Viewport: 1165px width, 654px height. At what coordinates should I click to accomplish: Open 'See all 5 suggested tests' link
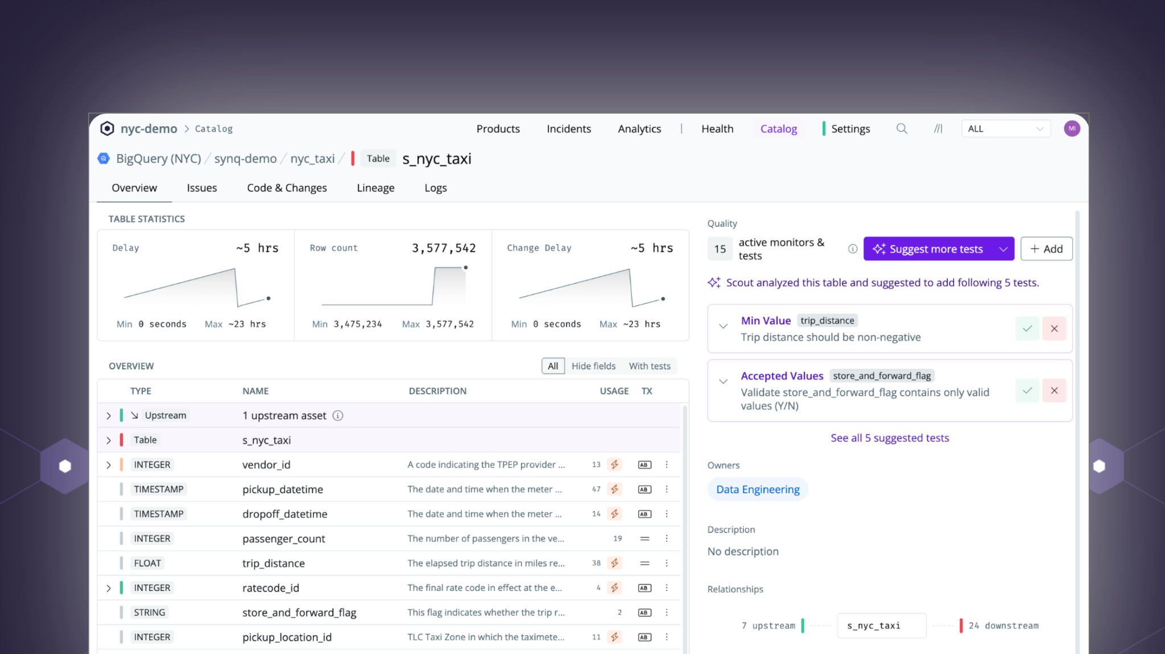[889, 438]
